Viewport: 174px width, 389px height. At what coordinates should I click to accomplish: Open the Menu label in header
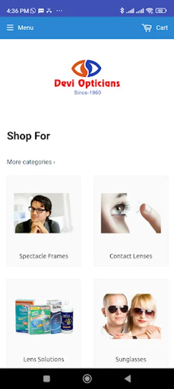25,28
